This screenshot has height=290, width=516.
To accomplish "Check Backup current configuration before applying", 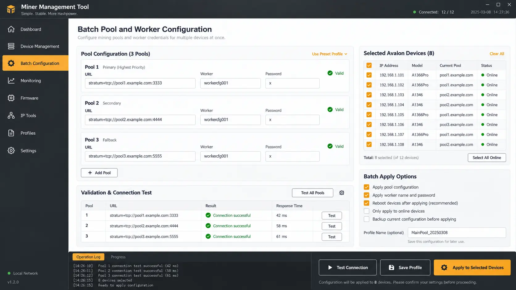I will (x=367, y=219).
